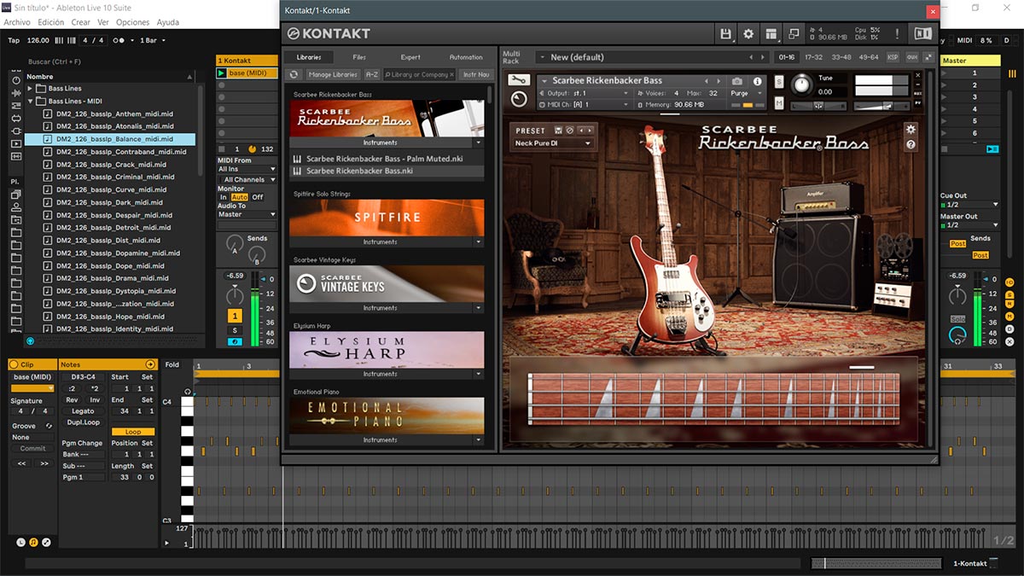Take instrument snapshot camera icon

(x=737, y=81)
